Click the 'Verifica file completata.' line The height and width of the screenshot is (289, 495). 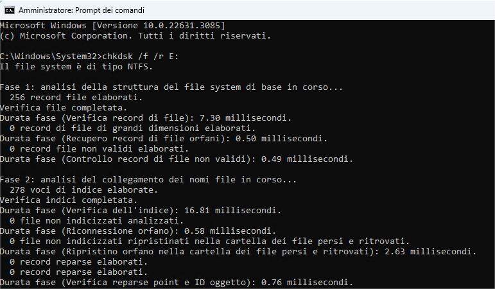[64, 108]
